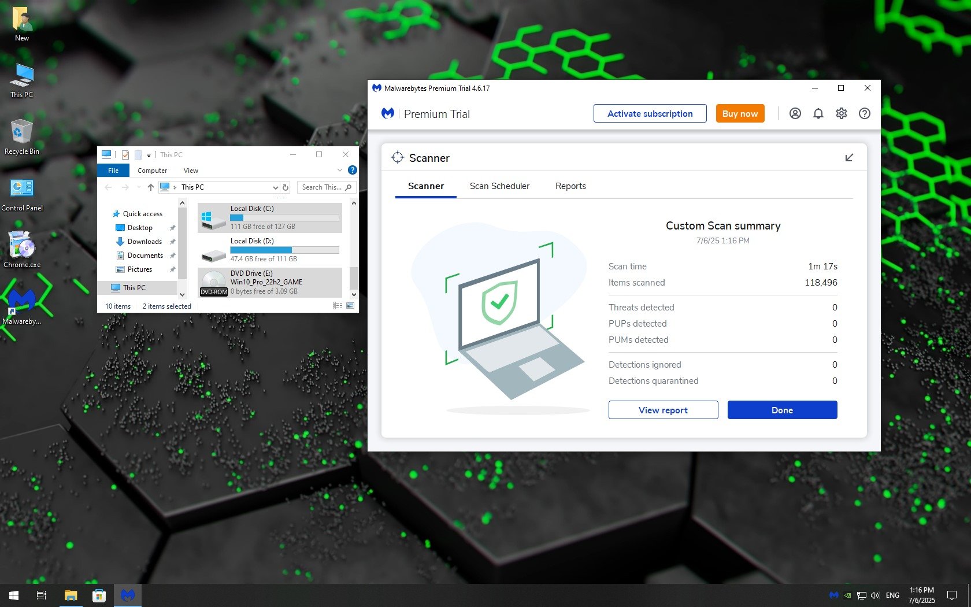Select the Scanner tab
This screenshot has width=971, height=607.
click(426, 186)
